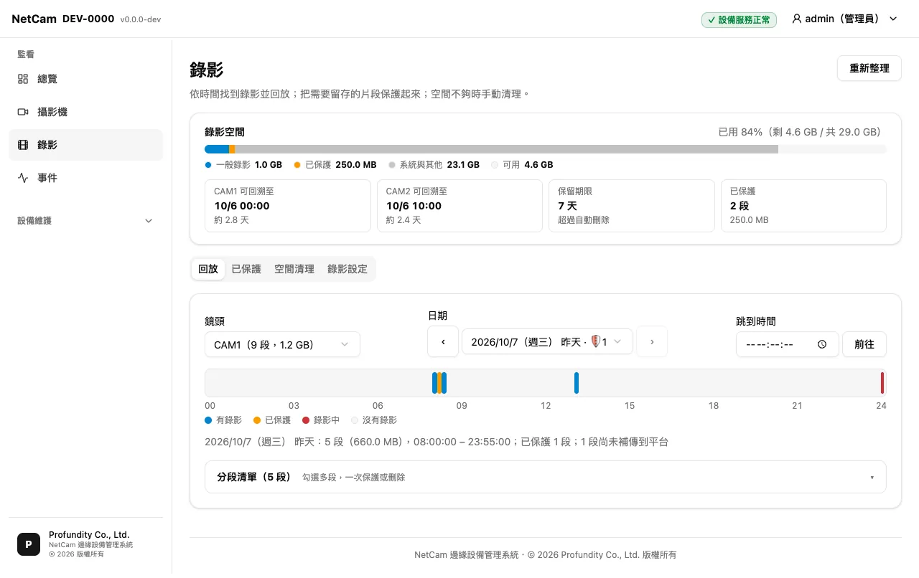Expand the 分段清單（5 段）list
919x578 pixels.
546,477
